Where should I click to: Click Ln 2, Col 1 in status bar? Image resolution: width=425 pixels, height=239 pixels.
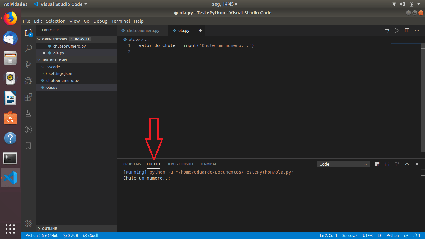click(x=329, y=236)
